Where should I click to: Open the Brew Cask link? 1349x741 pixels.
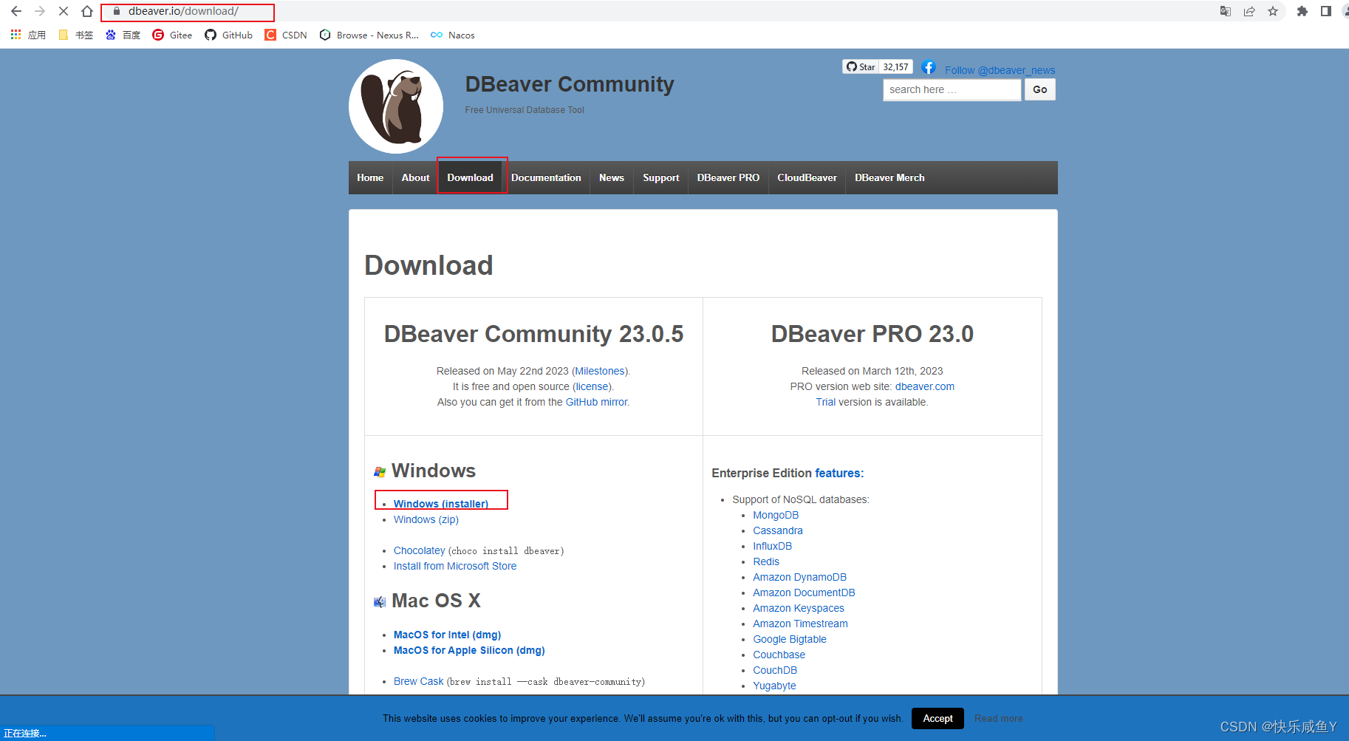(x=419, y=681)
